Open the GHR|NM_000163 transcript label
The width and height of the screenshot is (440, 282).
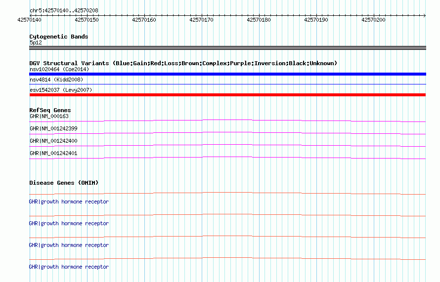tap(49, 116)
